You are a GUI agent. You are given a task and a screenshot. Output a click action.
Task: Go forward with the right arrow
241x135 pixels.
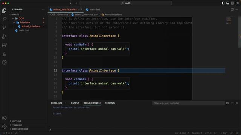[x=76, y=3]
